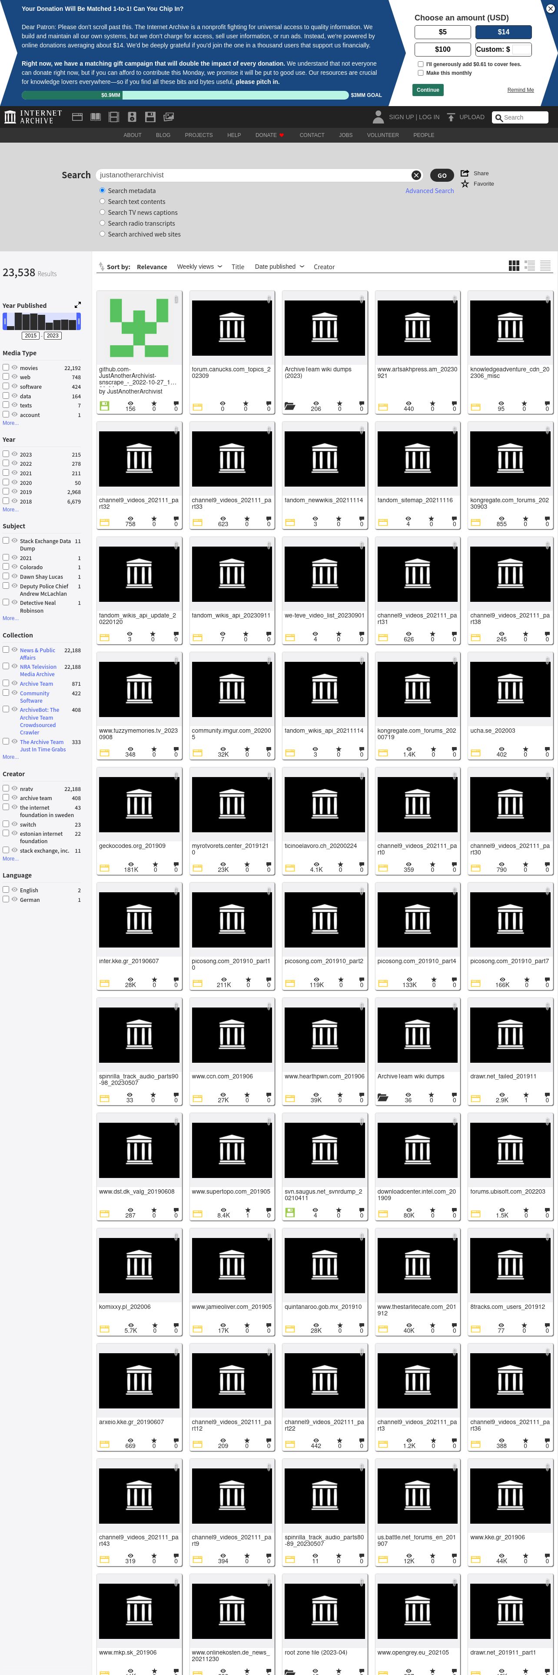
Task: Open the BLOG menu item
Action: [x=163, y=135]
